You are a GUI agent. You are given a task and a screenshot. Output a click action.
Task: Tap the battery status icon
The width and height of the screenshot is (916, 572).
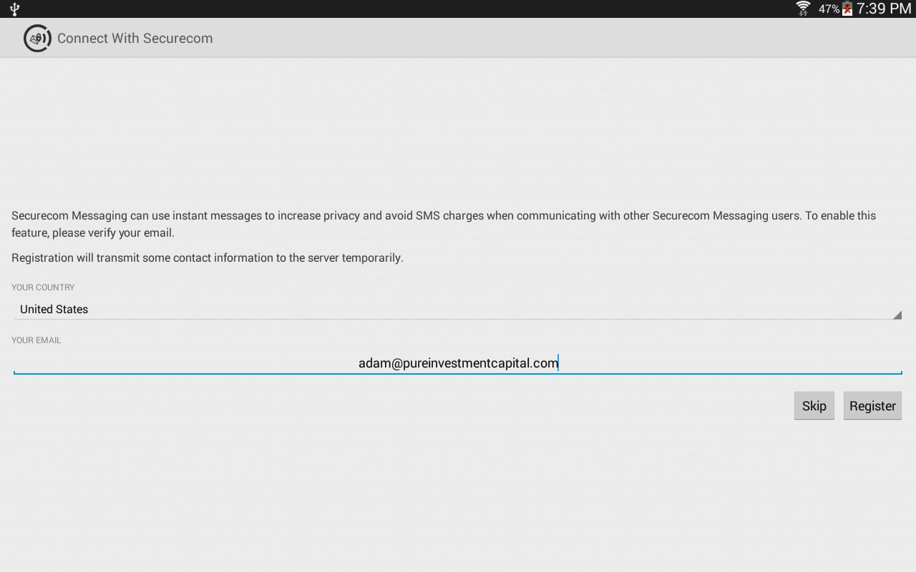(847, 9)
